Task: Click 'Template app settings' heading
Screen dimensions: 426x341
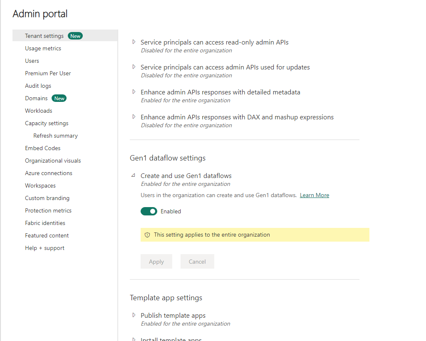Action: [166, 298]
